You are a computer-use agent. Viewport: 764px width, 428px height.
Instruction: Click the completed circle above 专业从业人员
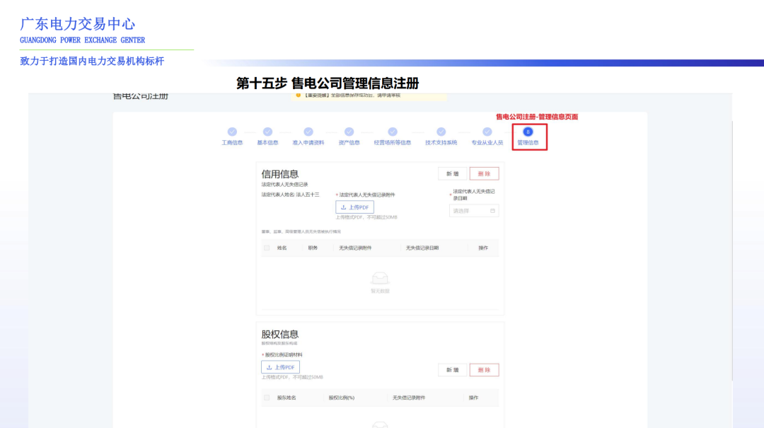click(486, 132)
